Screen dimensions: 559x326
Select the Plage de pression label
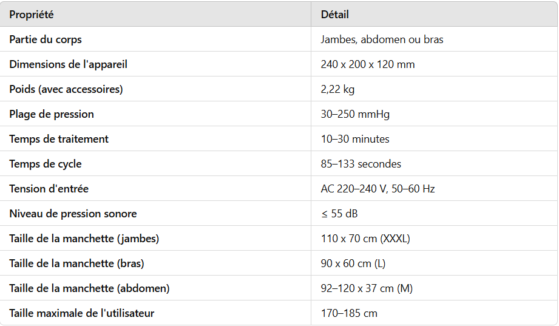52,114
